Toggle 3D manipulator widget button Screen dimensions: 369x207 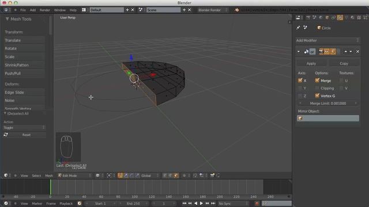(121, 175)
